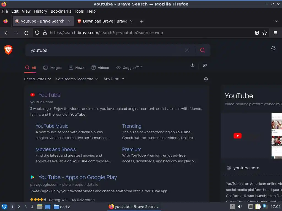The image size is (282, 211).
Task: Open the Goggles BETA tab
Action: (129, 68)
